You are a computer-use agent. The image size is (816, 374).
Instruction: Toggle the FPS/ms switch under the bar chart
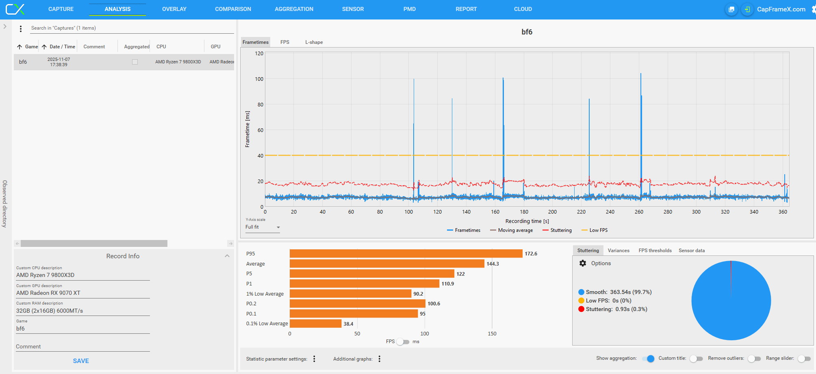[403, 342]
